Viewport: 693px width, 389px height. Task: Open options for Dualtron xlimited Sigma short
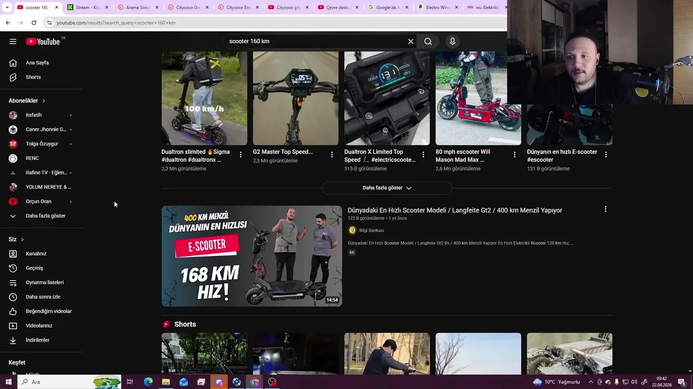[240, 155]
